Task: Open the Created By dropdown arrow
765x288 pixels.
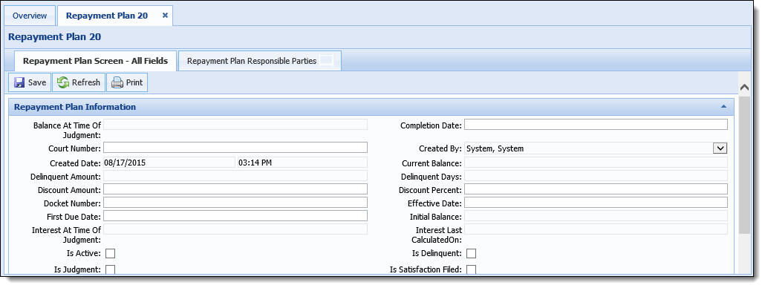Action: (x=720, y=148)
